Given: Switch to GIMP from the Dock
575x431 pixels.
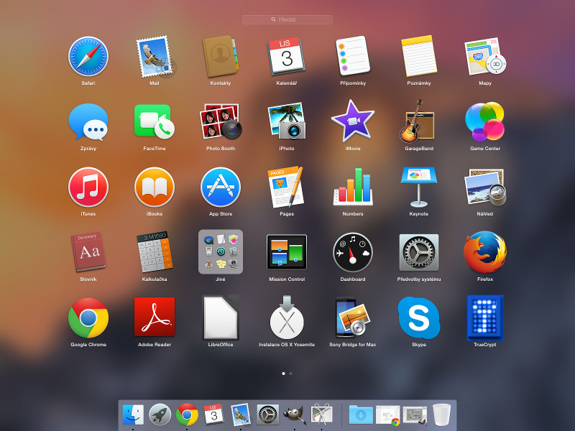Looking at the screenshot, I should click(295, 414).
